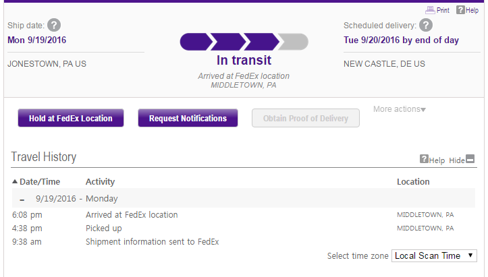The width and height of the screenshot is (488, 277).
Task: Click the Activity column header
Action: pyautogui.click(x=100, y=182)
